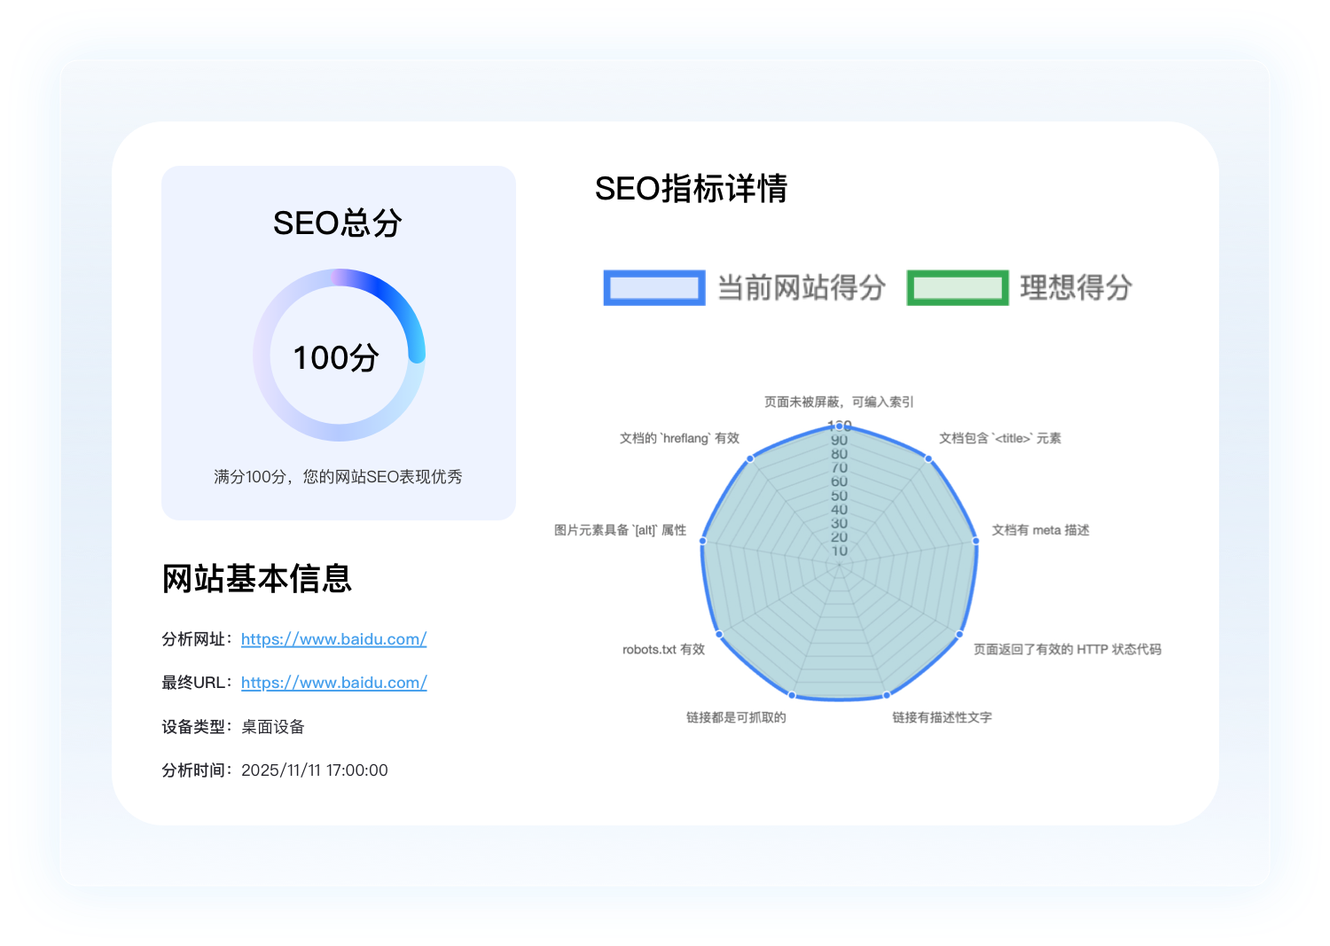Open the 最终URL link to baidu.com
The width and height of the screenshot is (1330, 946).
[x=333, y=683]
